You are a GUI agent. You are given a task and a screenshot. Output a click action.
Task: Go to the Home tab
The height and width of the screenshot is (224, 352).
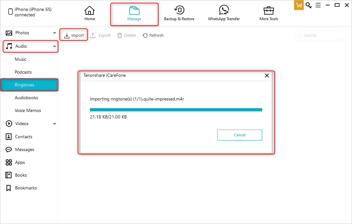point(90,13)
